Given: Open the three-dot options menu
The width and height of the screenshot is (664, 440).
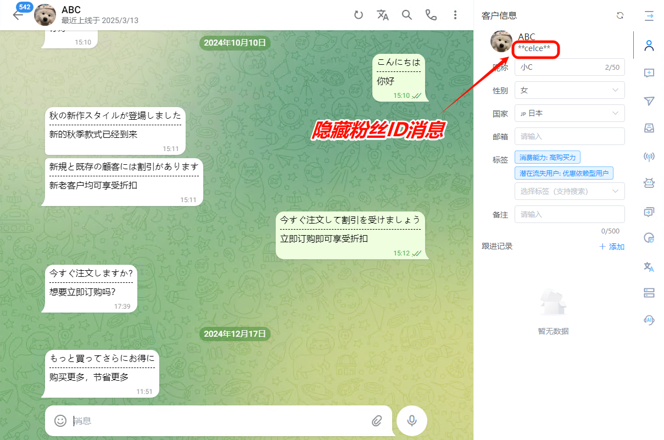Looking at the screenshot, I should (455, 15).
